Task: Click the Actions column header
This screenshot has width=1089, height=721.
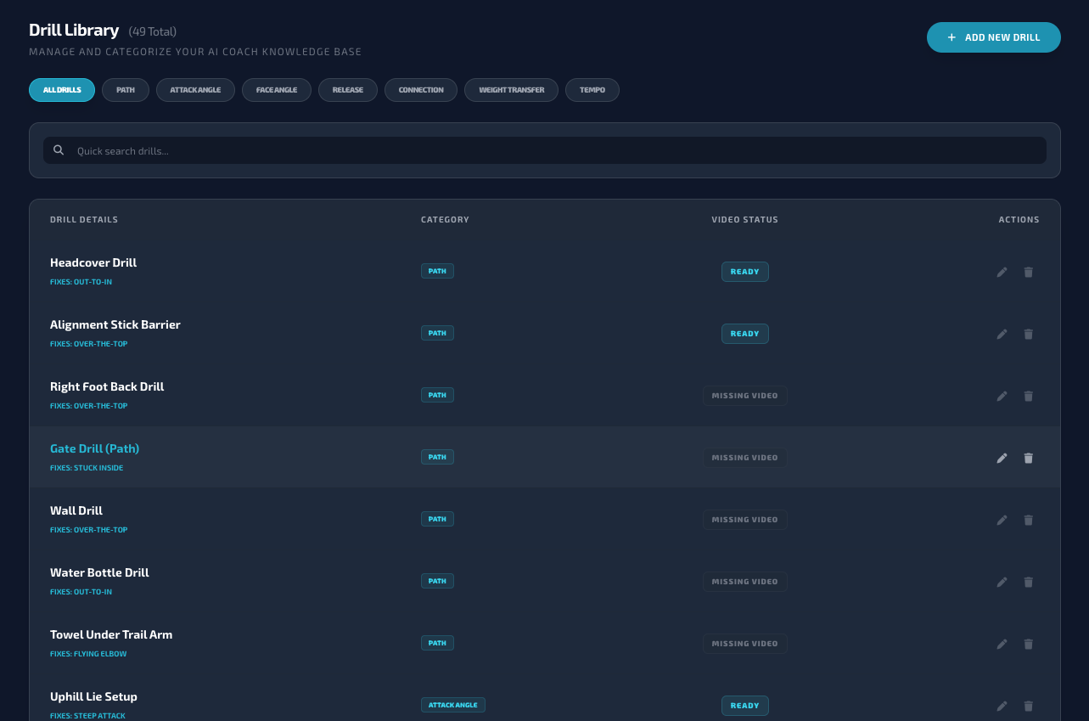Action: [x=1019, y=220]
